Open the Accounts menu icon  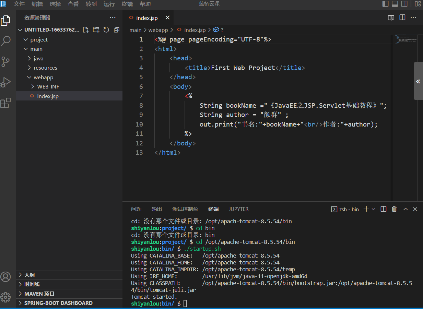pyautogui.click(x=5, y=276)
